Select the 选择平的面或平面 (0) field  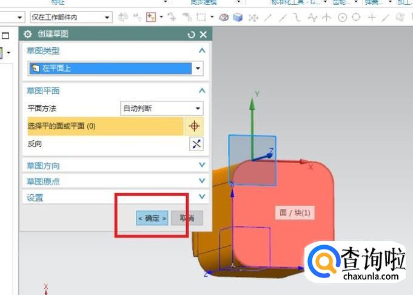point(106,126)
